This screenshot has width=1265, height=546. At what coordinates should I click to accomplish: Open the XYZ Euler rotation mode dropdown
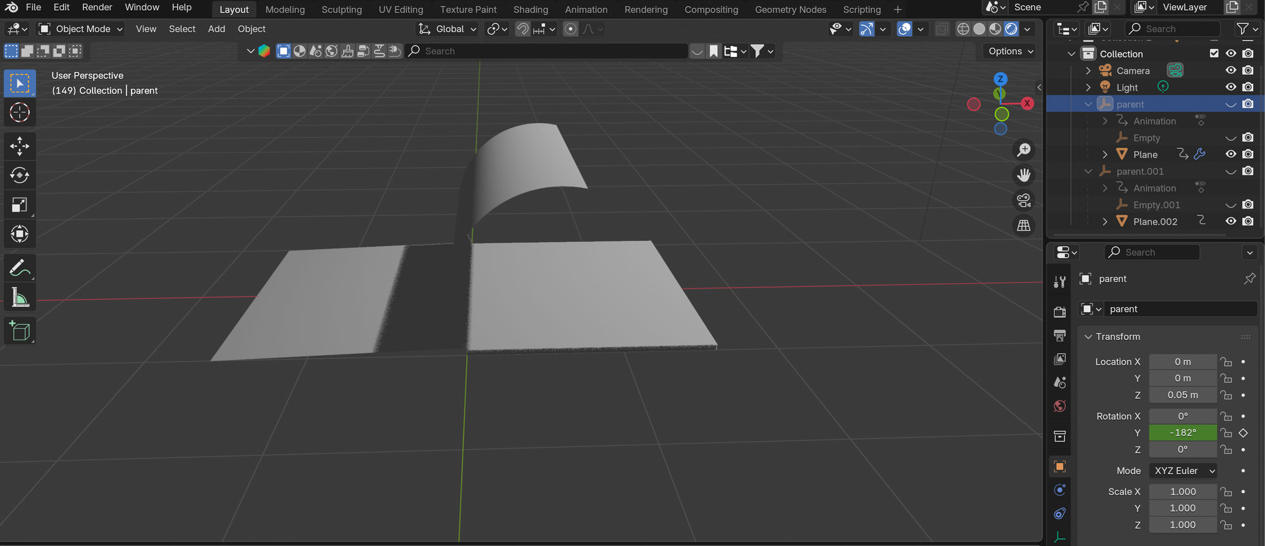tap(1183, 471)
